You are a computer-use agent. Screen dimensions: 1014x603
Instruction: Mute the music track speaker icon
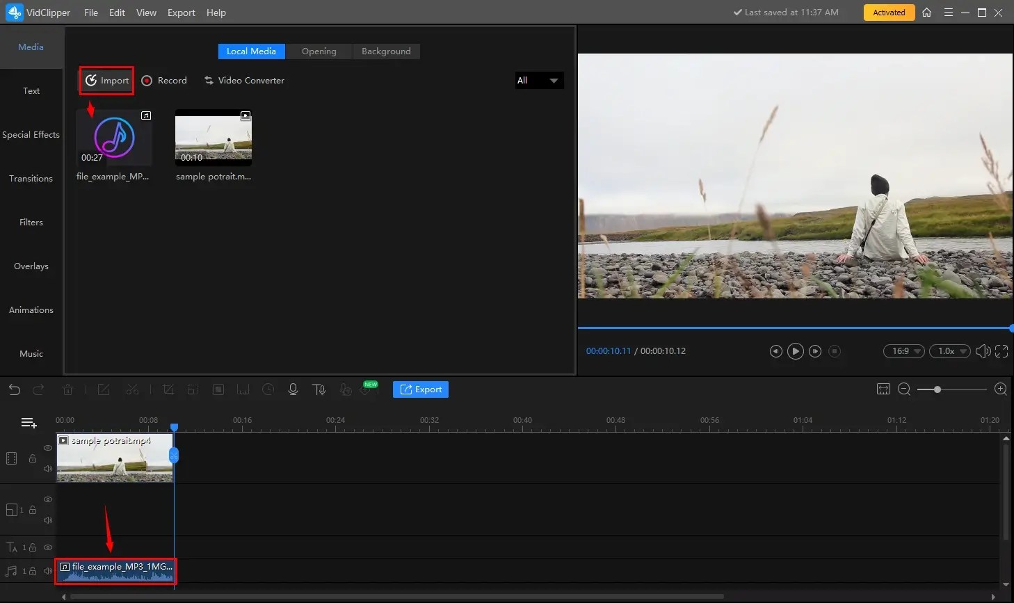pos(47,570)
